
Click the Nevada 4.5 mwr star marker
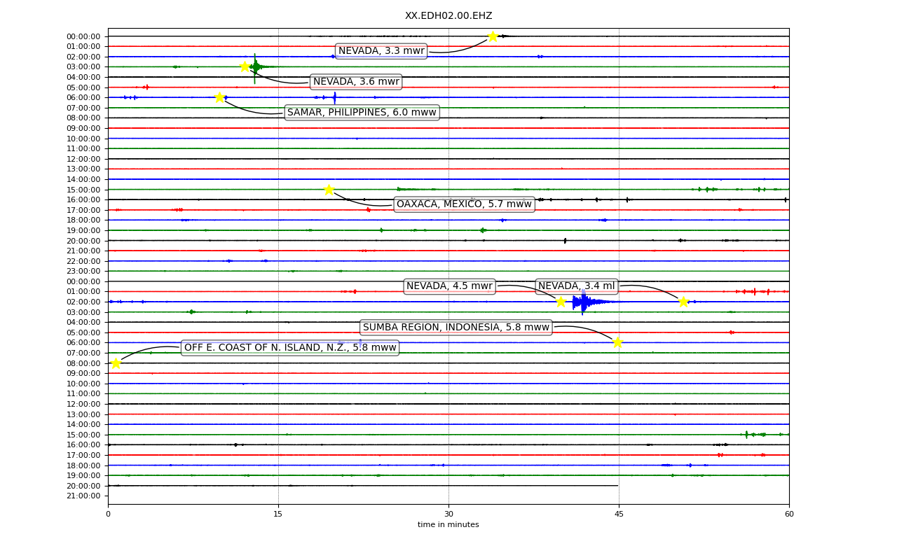tap(561, 302)
